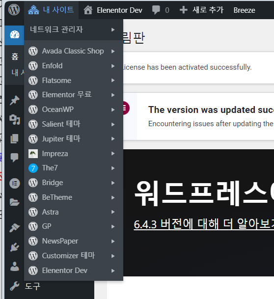Expand the 네트워크 관리자 submenu arrow
Viewport: 274px width, 299px height.
(x=113, y=30)
